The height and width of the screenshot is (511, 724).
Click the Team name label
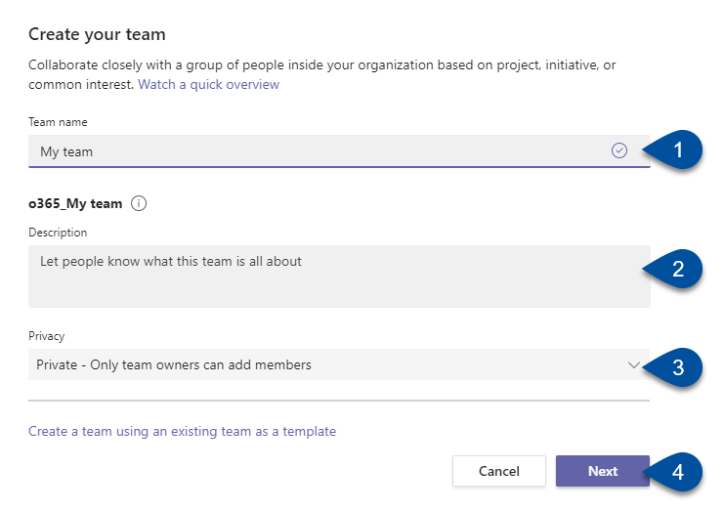[58, 122]
